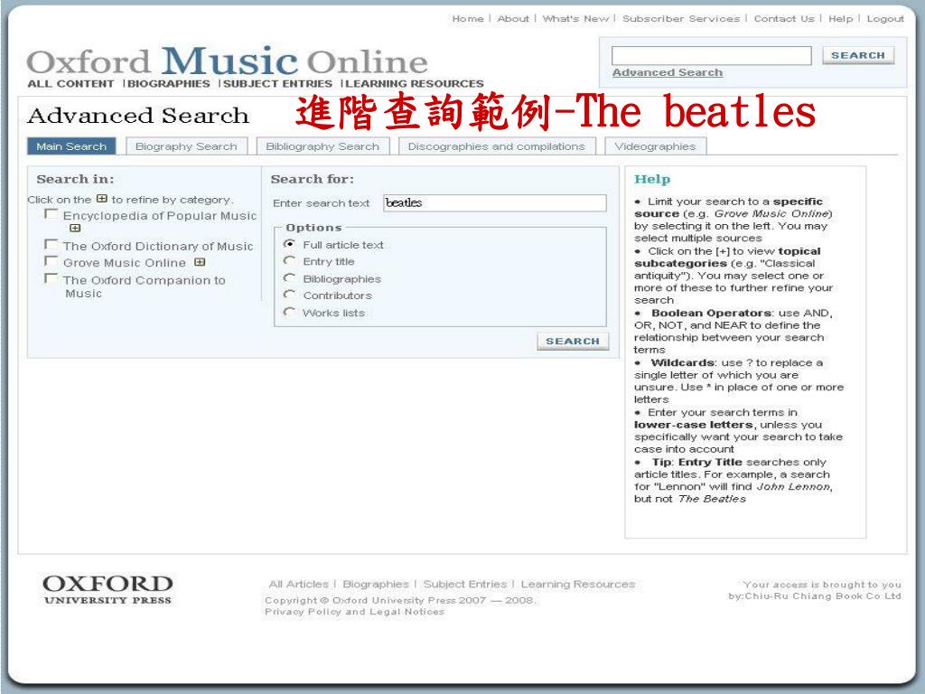The width and height of the screenshot is (925, 694).
Task: Check Encyclopedia of Popular Music source
Action: (51, 214)
